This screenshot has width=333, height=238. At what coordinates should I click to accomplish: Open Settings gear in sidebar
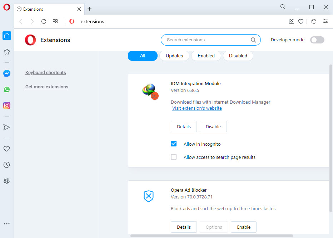point(6,181)
